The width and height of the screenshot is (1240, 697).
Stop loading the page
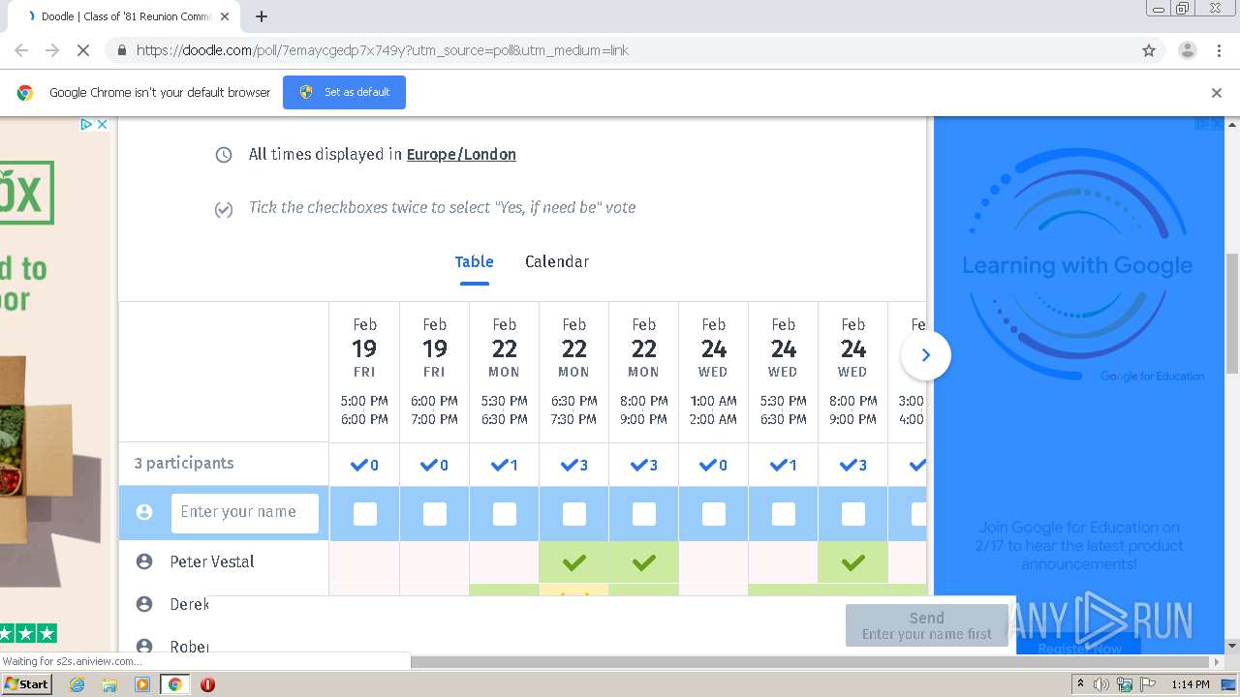[83, 50]
